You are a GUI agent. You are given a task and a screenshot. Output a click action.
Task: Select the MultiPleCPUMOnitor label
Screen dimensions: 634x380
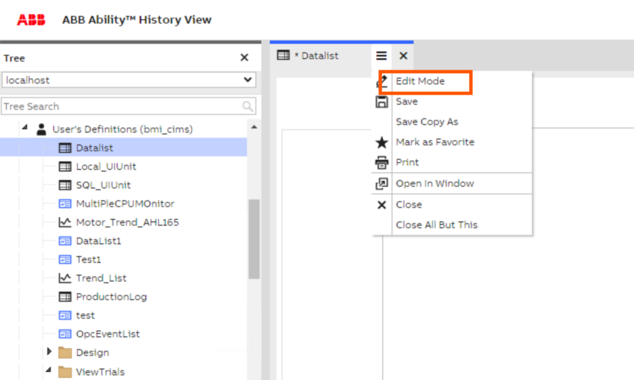click(x=125, y=204)
